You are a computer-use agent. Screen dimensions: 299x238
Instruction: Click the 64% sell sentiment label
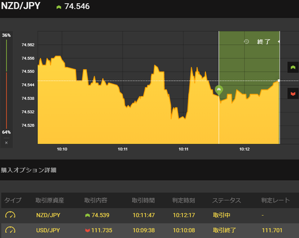click(6, 132)
